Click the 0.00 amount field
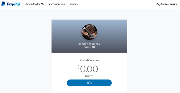Screen dimensions: 180x93 [x=89, y=69]
